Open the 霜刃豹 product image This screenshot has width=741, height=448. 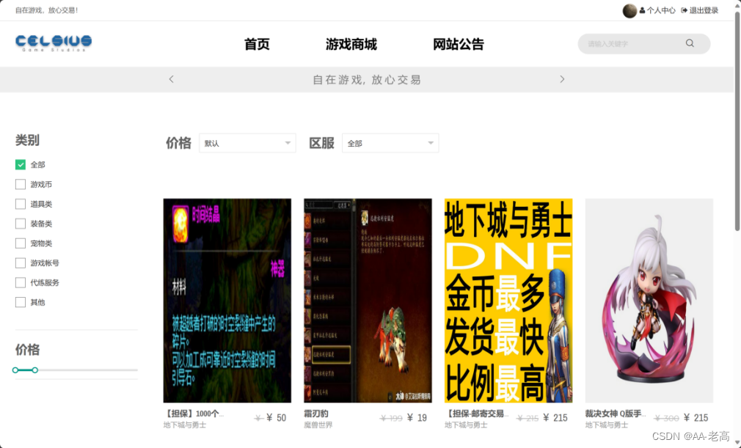tap(368, 301)
